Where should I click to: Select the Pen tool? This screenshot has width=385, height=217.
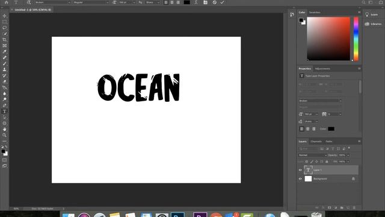pos(4,105)
